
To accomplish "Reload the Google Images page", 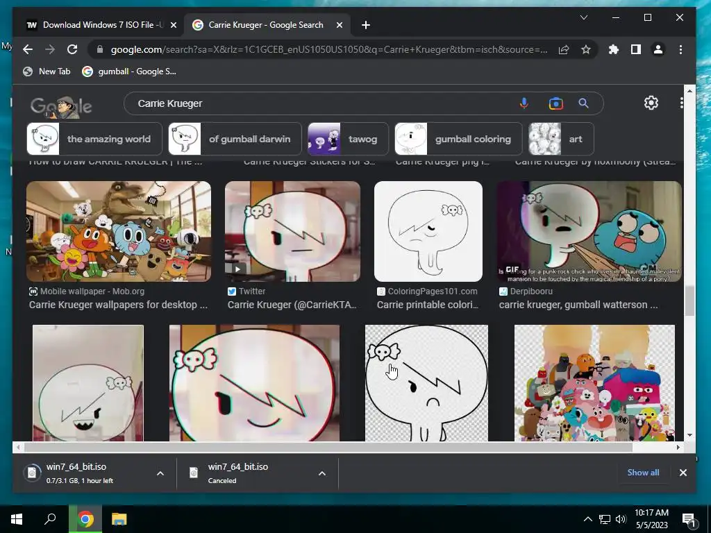I will tap(72, 49).
